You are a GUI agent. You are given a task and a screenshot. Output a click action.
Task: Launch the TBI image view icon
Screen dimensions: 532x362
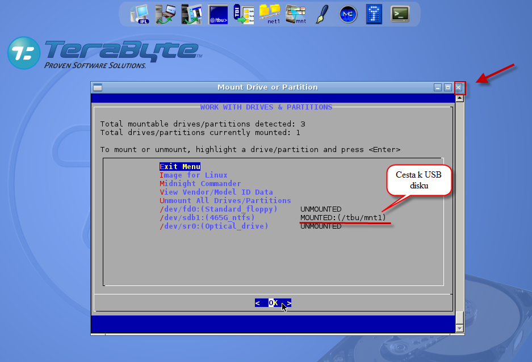[244, 14]
